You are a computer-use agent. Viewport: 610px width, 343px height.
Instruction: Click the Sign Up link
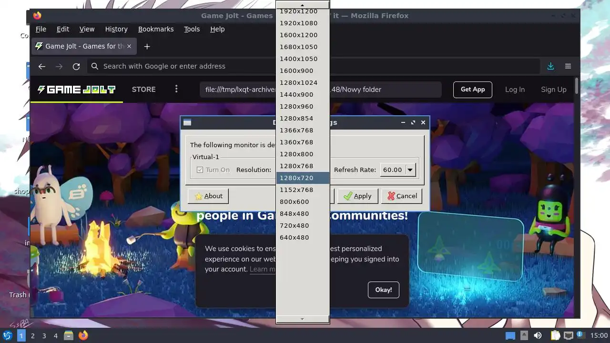[x=554, y=89]
